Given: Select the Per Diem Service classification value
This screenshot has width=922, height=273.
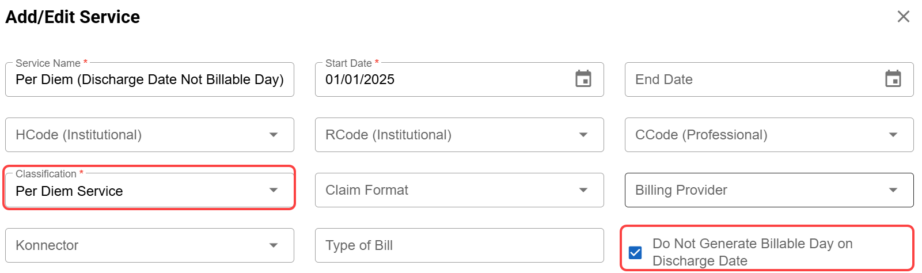Looking at the screenshot, I should (x=70, y=191).
